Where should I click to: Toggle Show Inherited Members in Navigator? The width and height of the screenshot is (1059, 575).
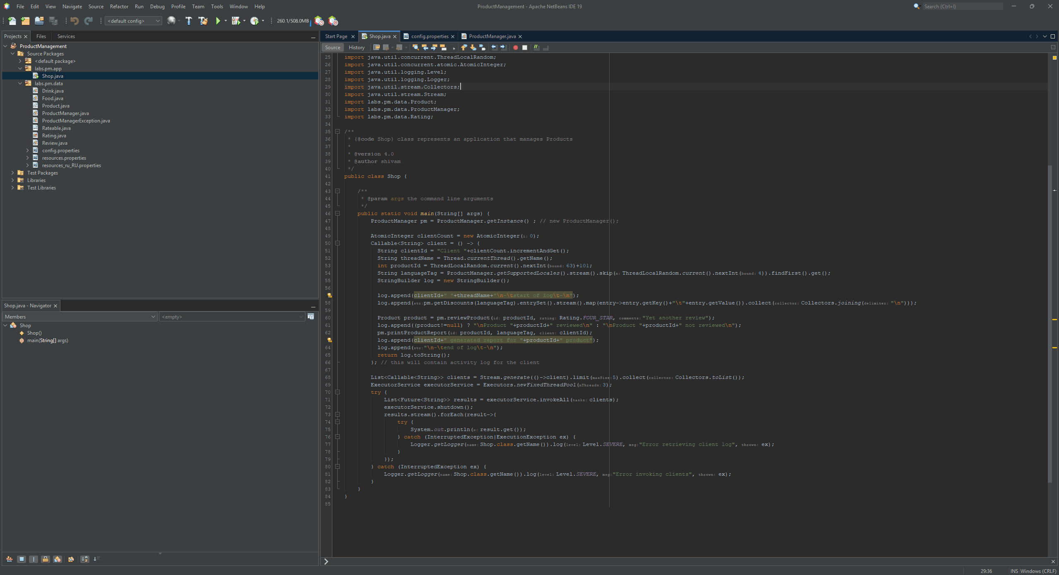(x=10, y=559)
